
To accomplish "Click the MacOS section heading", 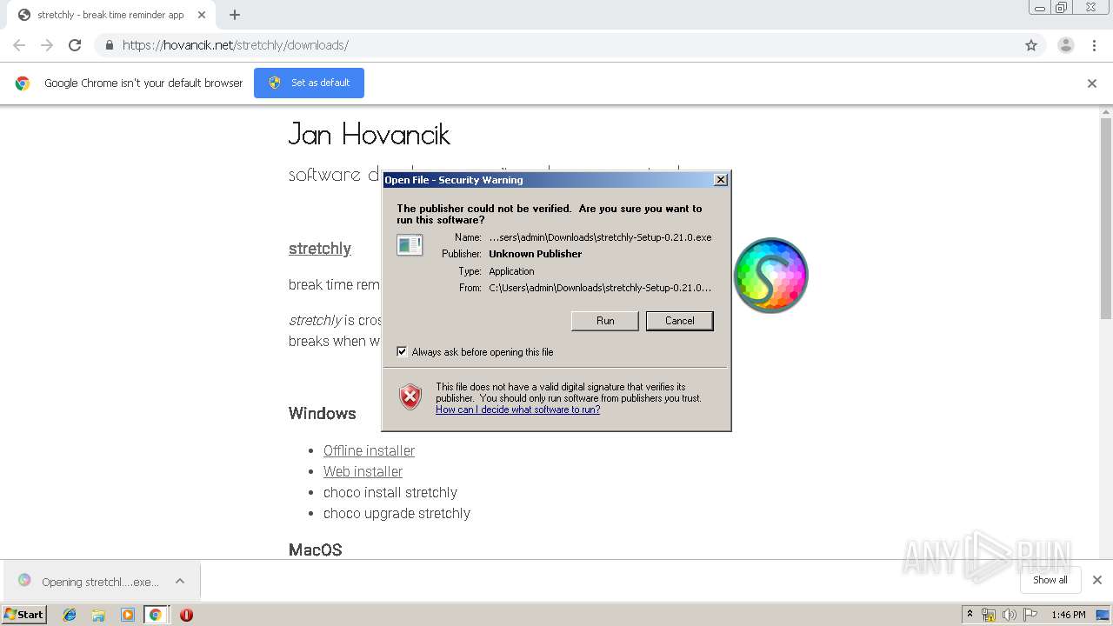I will point(315,549).
